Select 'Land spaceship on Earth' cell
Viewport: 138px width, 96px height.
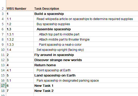pyautogui.click(x=86, y=75)
